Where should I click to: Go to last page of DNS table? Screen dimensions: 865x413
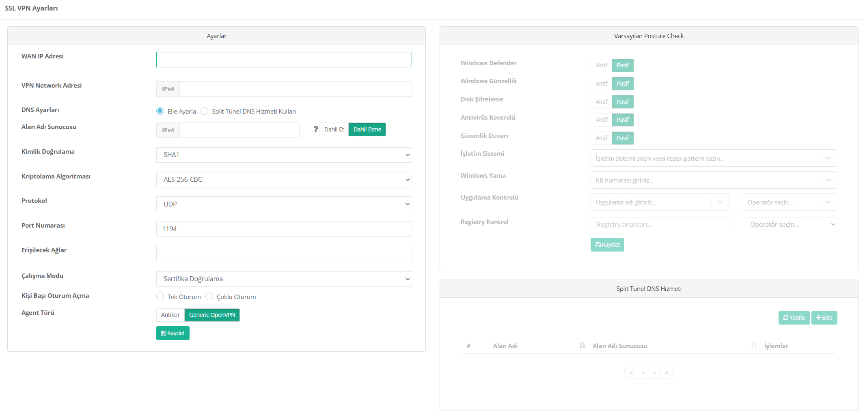[667, 372]
